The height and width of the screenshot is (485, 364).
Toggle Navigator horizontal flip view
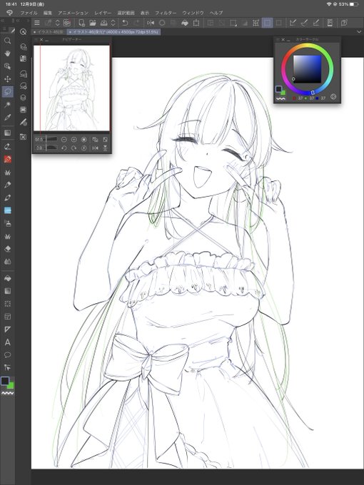[x=95, y=148]
